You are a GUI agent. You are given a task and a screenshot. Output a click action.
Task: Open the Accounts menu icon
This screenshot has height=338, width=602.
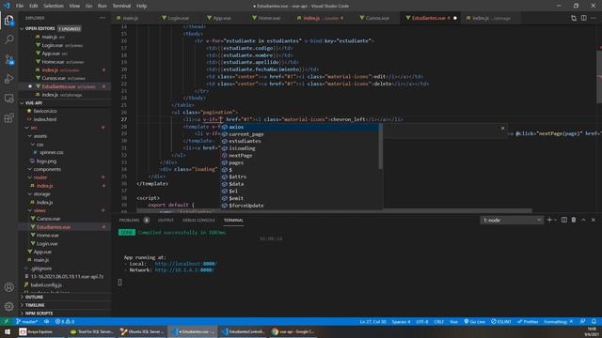pyautogui.click(x=8, y=287)
